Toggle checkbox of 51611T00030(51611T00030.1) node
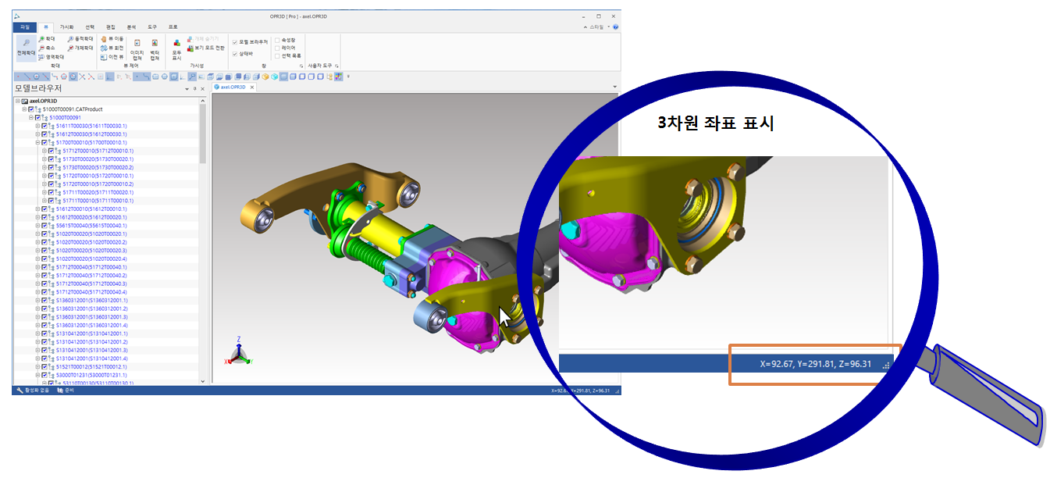 click(44, 126)
